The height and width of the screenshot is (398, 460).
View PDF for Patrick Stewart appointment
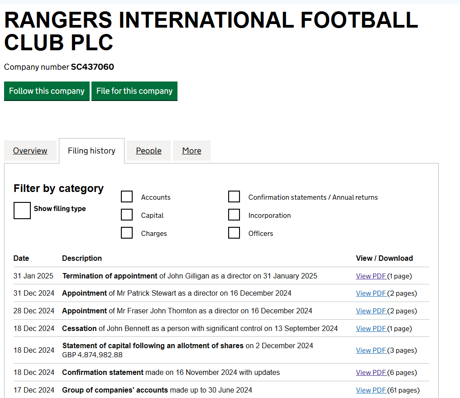pos(371,293)
